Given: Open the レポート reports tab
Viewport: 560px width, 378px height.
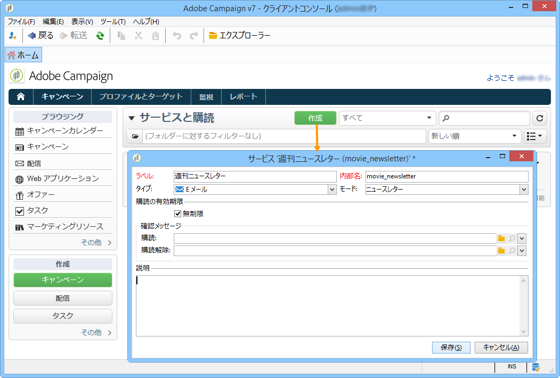Looking at the screenshot, I should coord(244,96).
